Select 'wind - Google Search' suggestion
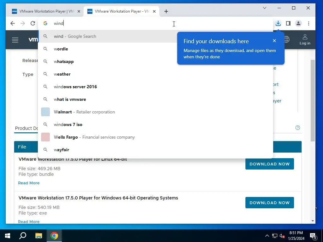The height and width of the screenshot is (242, 323). coord(156,36)
